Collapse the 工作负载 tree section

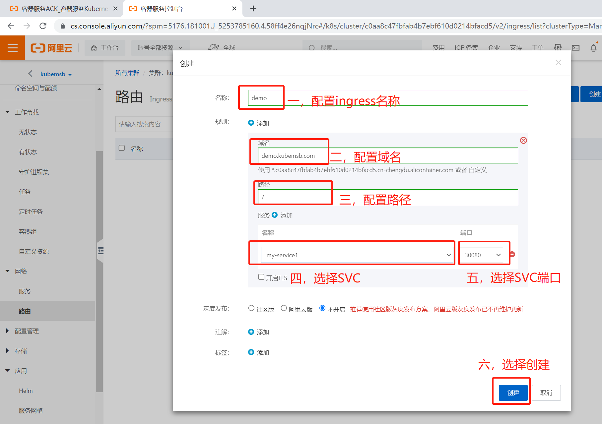tap(8, 112)
